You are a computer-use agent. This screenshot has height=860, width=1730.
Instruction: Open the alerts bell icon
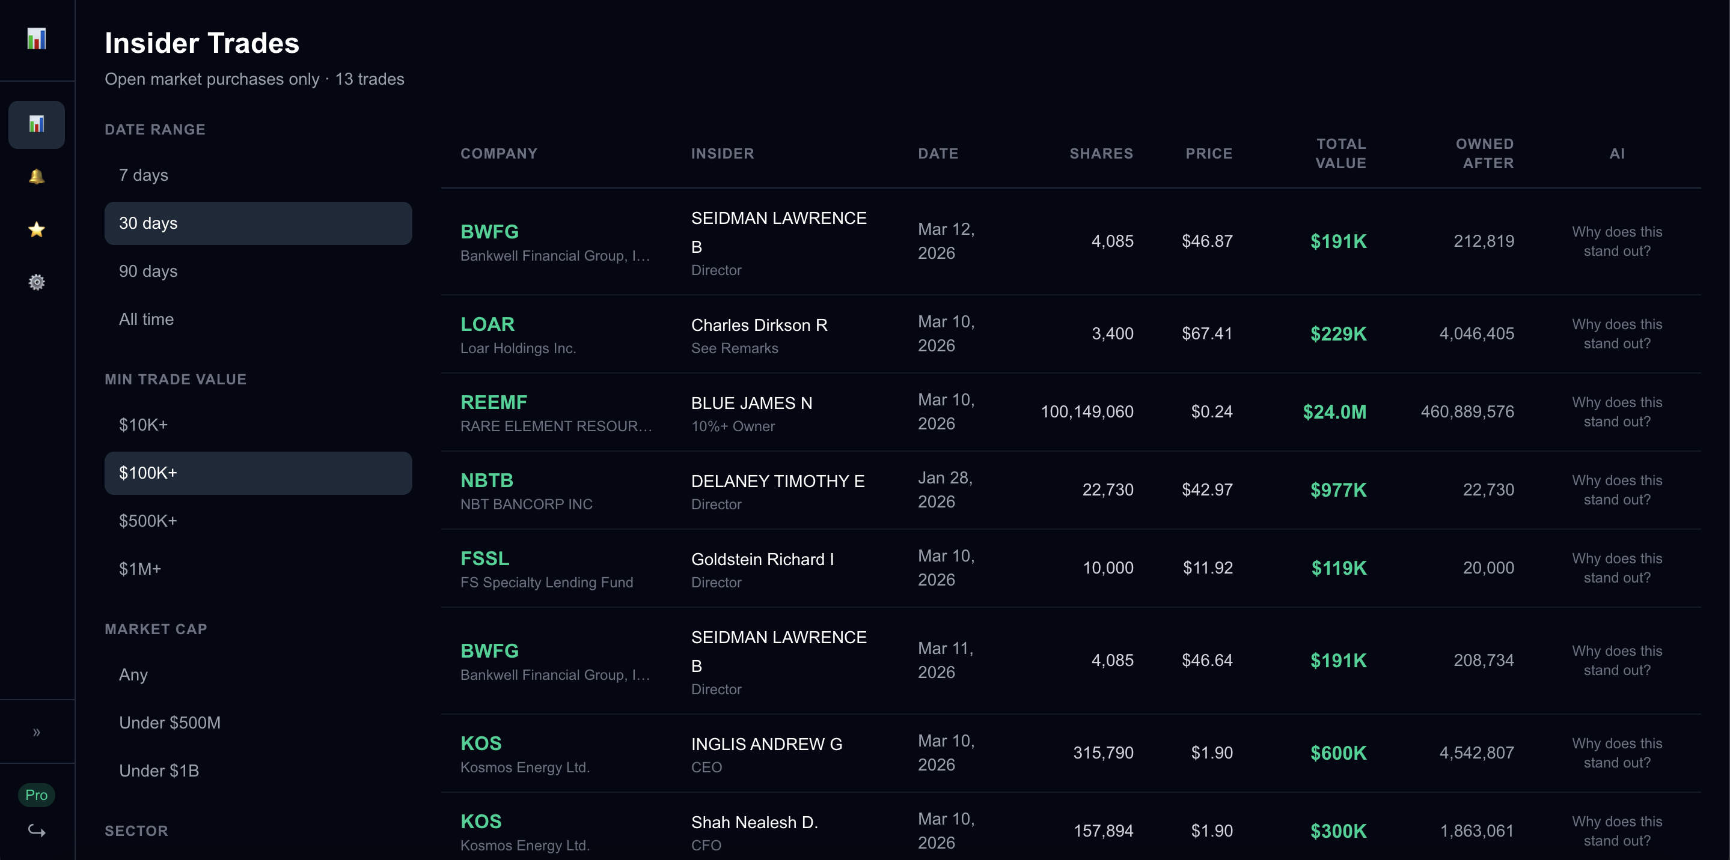coord(36,177)
